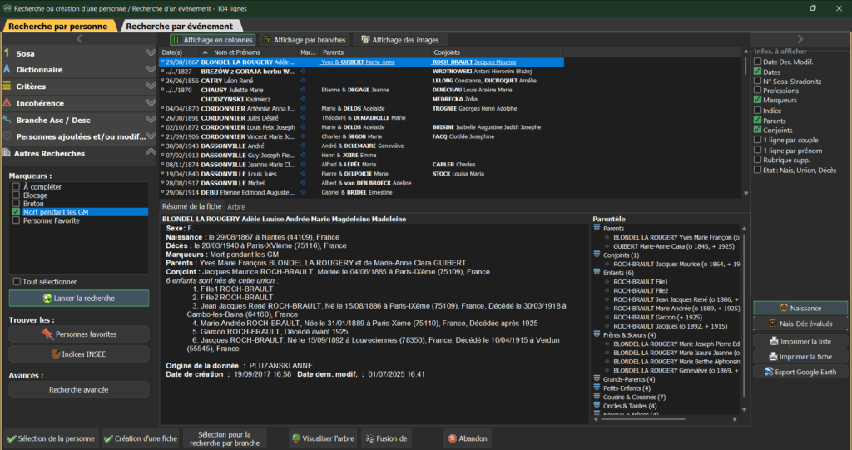Click the Personnes favorites pin icon
Image resolution: width=852 pixels, height=450 pixels.
click(47, 334)
